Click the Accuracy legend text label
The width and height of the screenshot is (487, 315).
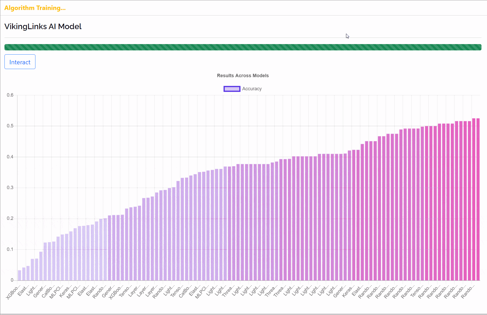coord(252,89)
